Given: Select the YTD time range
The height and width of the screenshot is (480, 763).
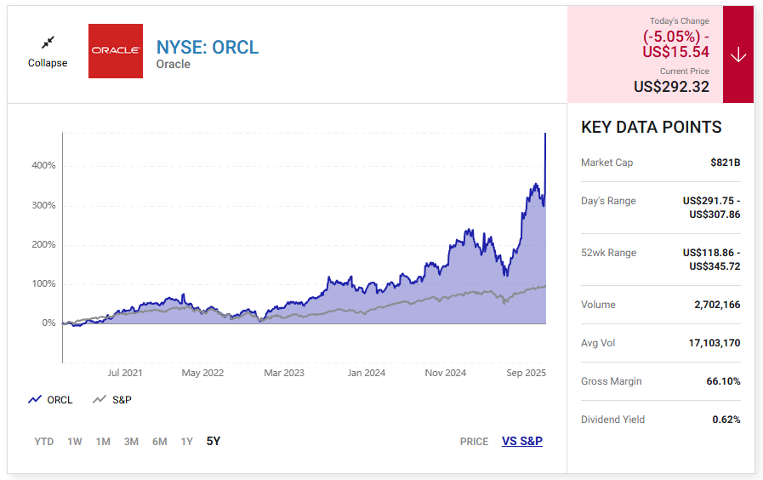Looking at the screenshot, I should click(x=43, y=442).
